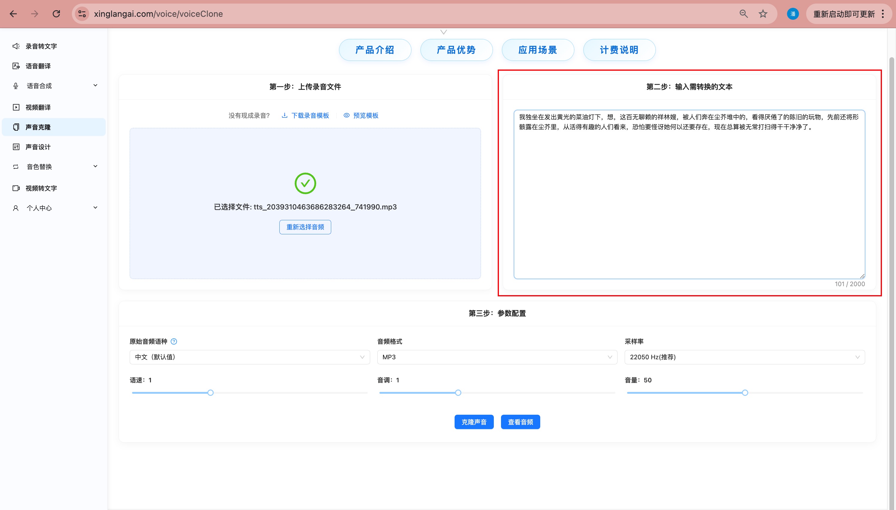Click the 计费说明 pill button
The height and width of the screenshot is (510, 896).
619,50
